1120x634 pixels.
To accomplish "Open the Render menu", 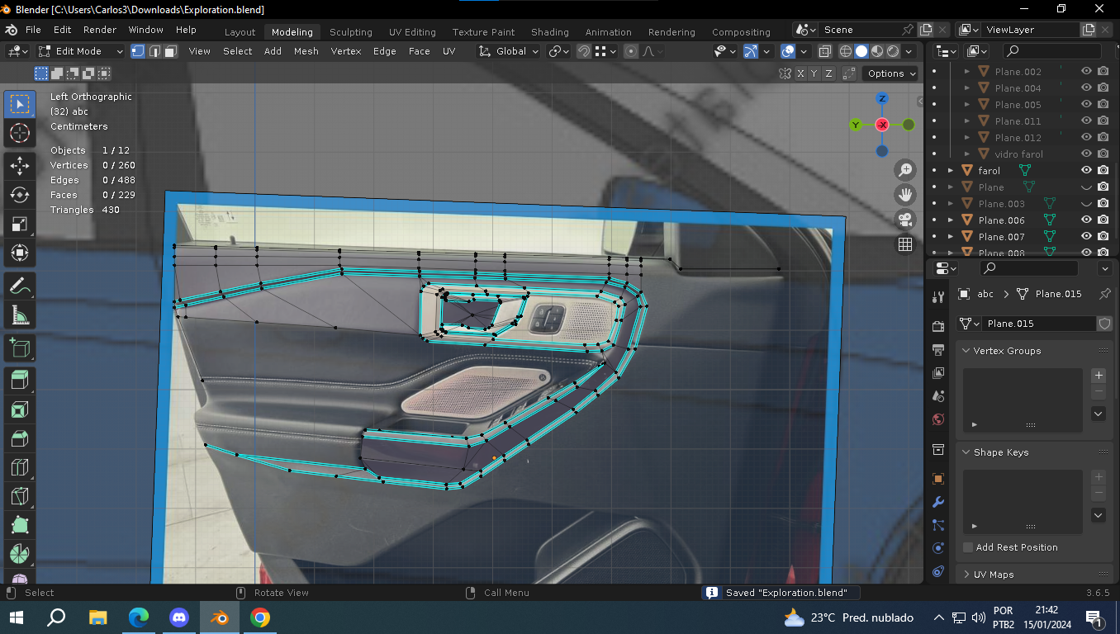I will (x=99, y=30).
